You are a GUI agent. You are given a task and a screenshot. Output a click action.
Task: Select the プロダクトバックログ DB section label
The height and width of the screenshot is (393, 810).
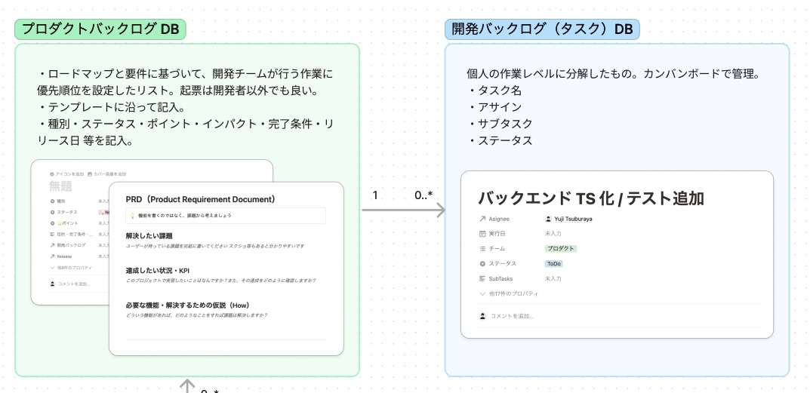click(100, 29)
